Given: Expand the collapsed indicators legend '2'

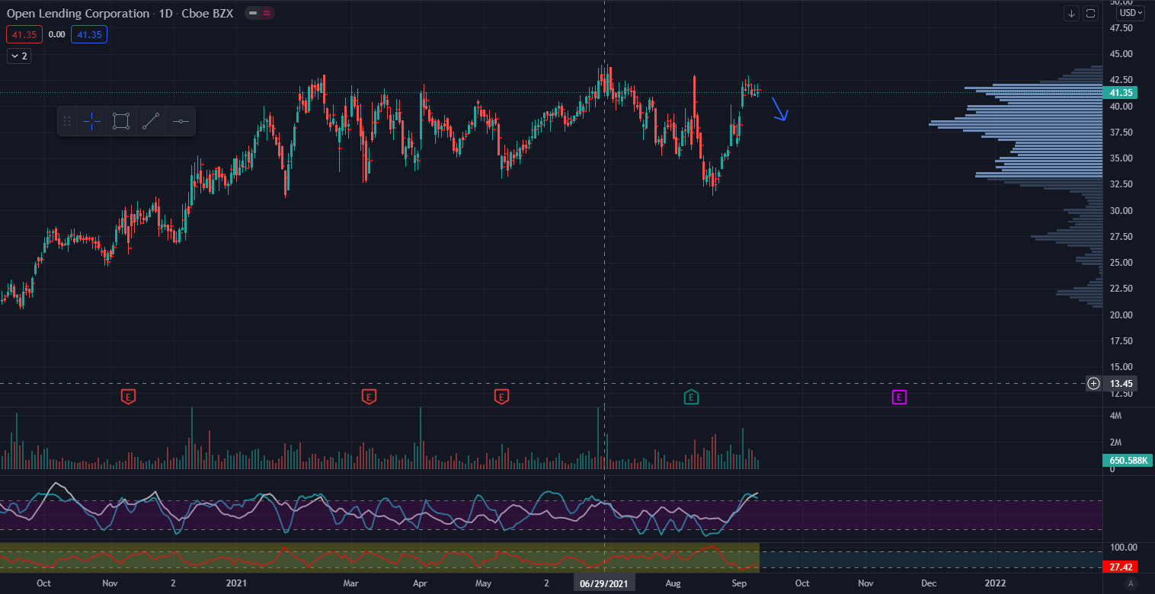Looking at the screenshot, I should 19,56.
